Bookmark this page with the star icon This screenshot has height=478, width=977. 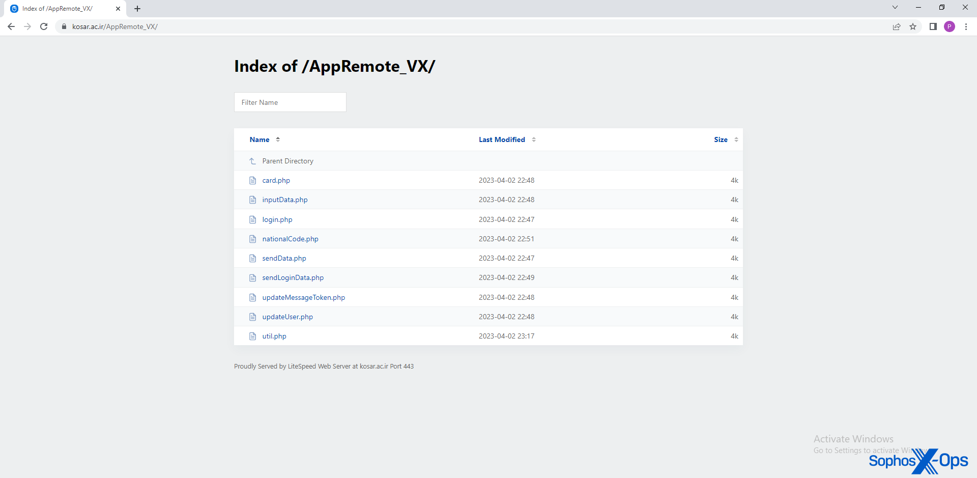tap(913, 26)
